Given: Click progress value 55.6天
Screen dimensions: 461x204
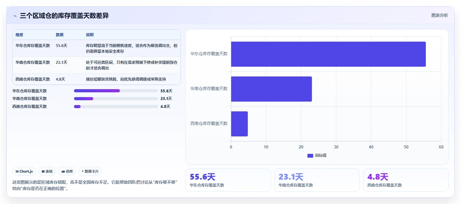Looking at the screenshot, I should [x=166, y=91].
